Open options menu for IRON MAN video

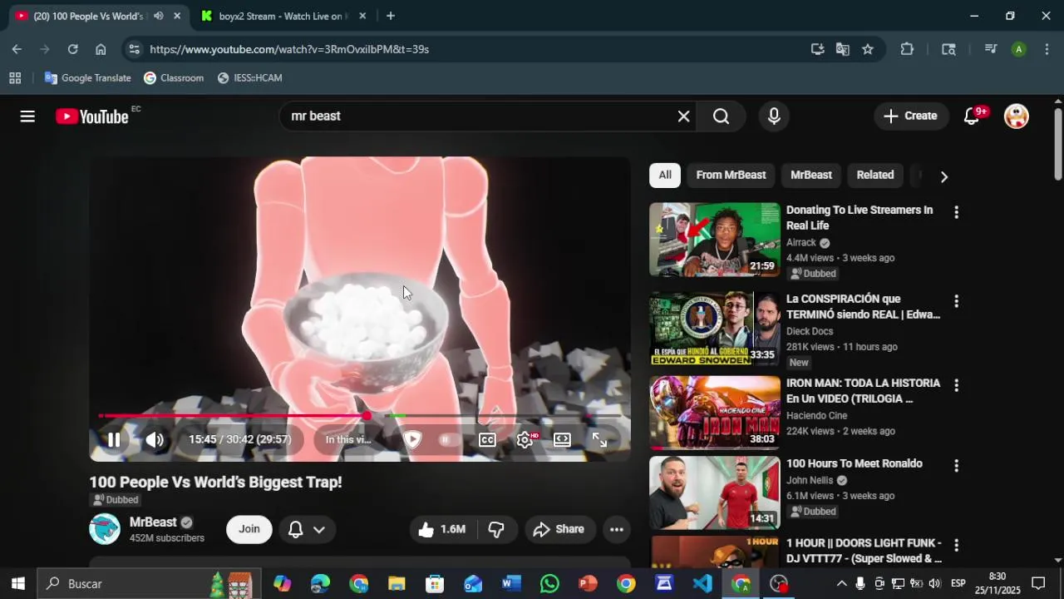[956, 386]
